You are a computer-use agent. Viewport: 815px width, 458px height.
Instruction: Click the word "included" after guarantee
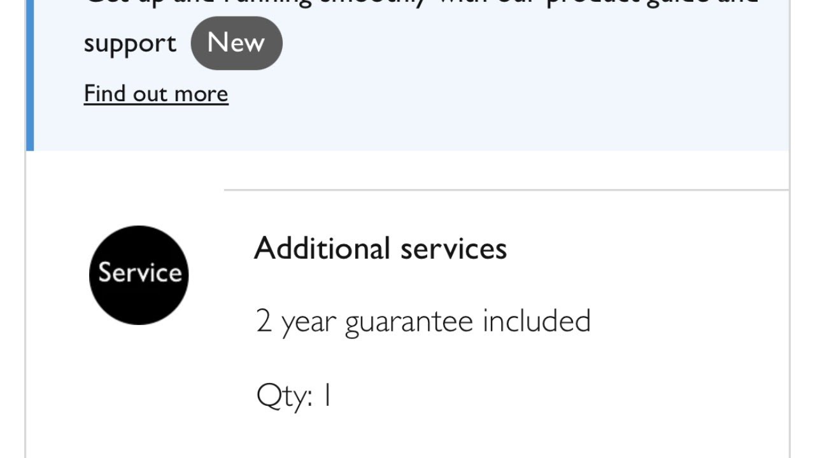[536, 321]
